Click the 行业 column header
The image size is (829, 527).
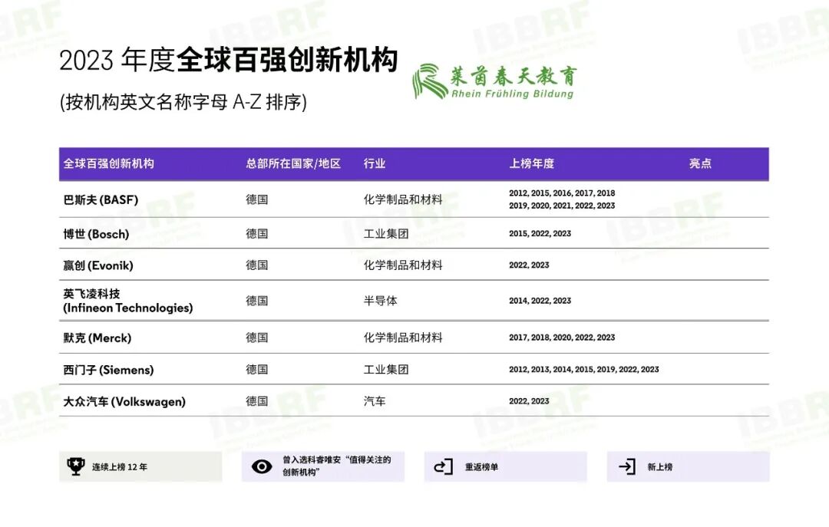[x=375, y=163]
